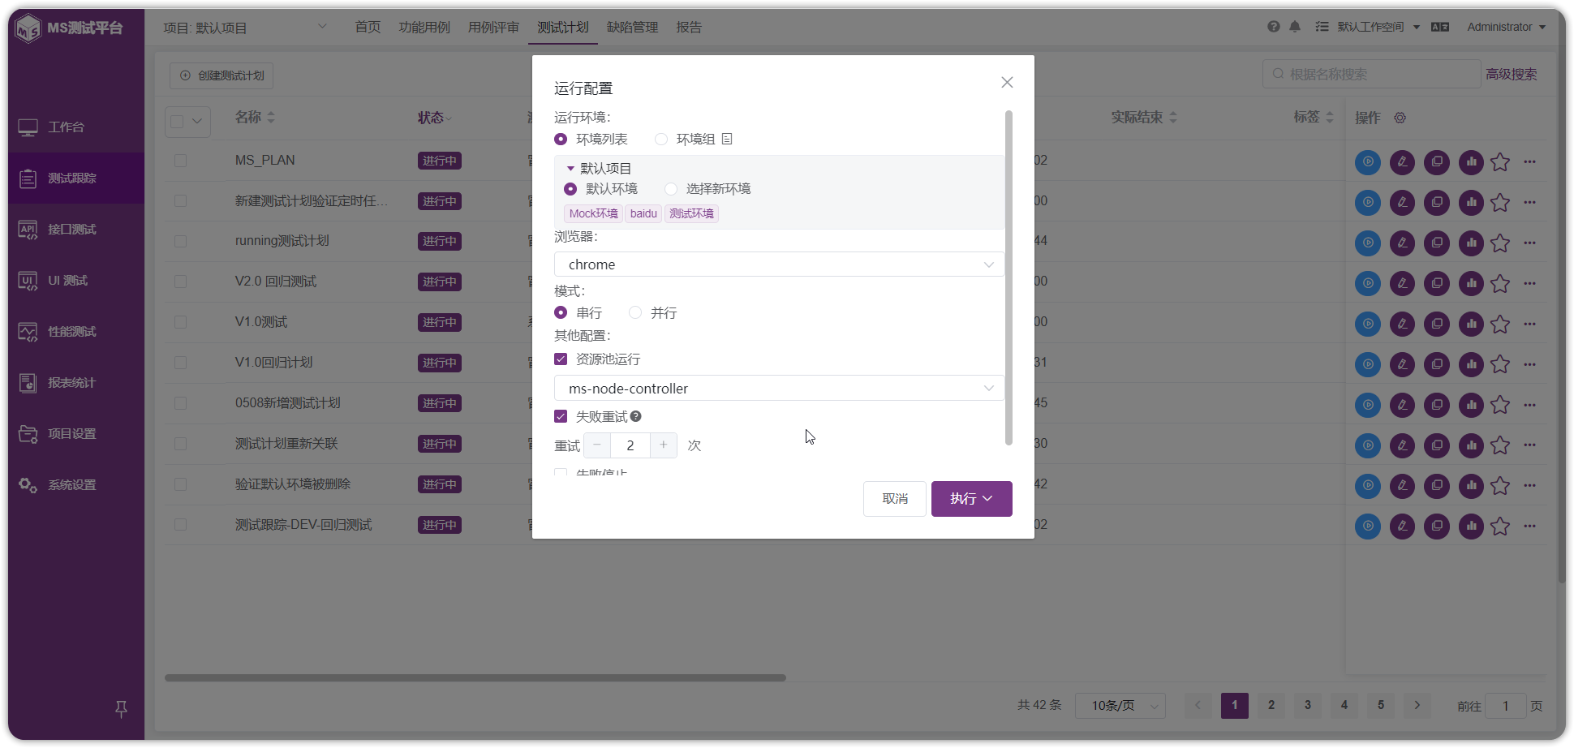
Task: Toggle 资源池运行 checkbox
Action: (561, 359)
